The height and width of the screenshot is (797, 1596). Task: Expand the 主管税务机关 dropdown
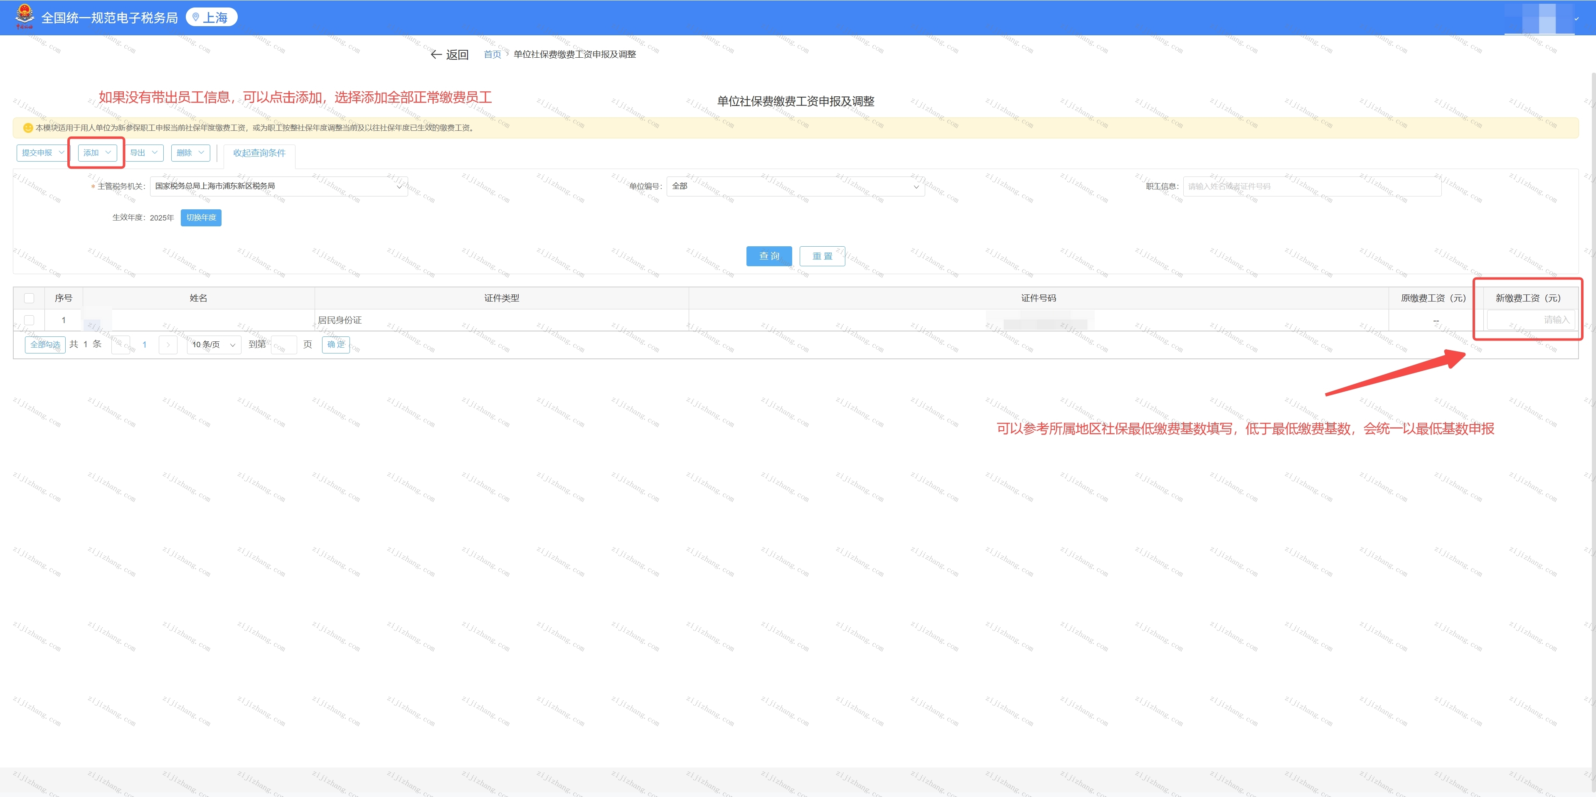pos(279,186)
